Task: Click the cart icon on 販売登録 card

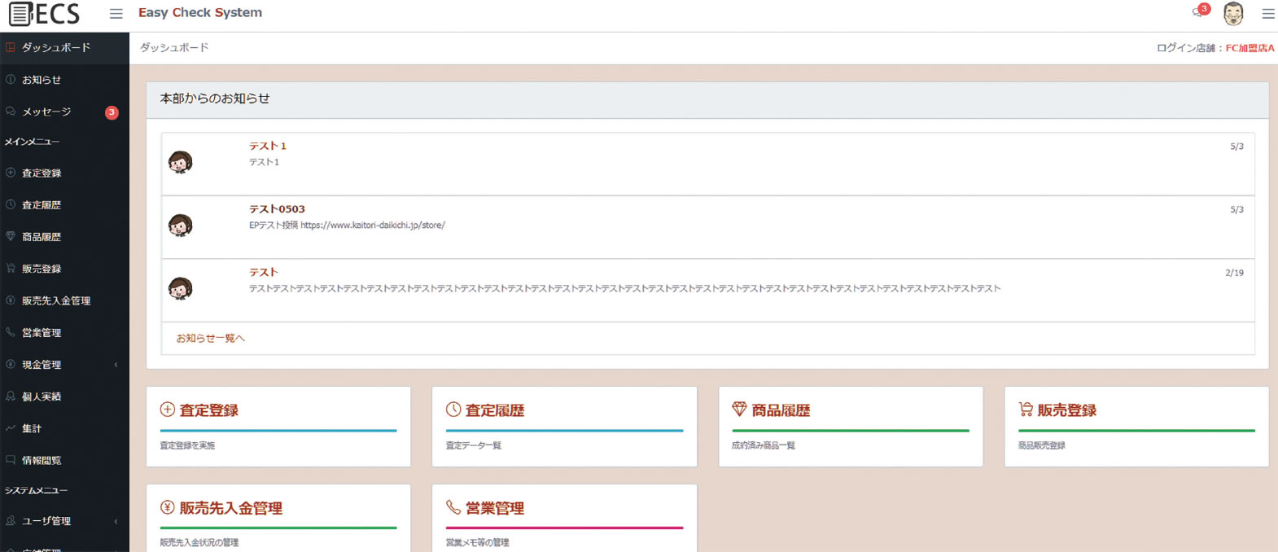Action: (x=1026, y=410)
